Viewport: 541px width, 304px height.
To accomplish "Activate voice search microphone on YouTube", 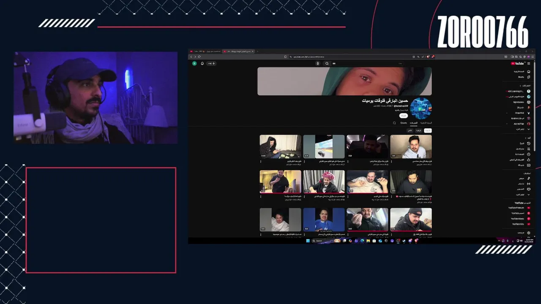I will (x=318, y=63).
